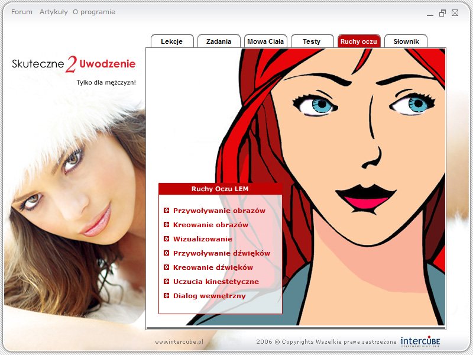This screenshot has height=355, width=473.
Task: Click the arrow icon beside Przywoływanie obrazów
Action: [x=167, y=211]
